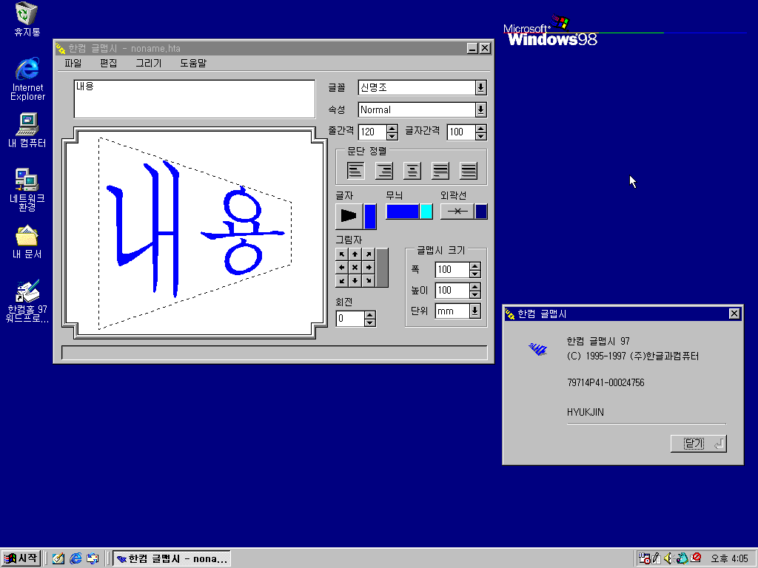The height and width of the screenshot is (568, 758).
Task: Open the 글자 text shape selector
Action: 349,215
